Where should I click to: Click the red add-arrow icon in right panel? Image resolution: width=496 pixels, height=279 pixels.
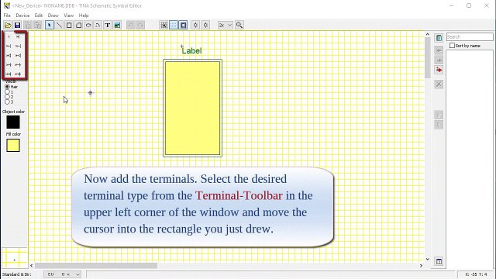coord(439,70)
